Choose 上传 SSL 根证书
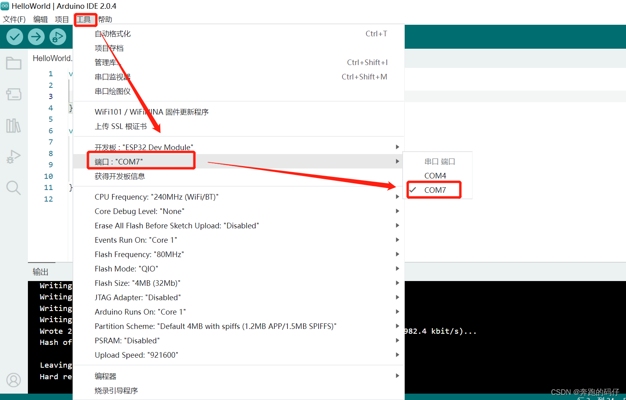Screen dimensions: 626x400 (x=238, y=127)
